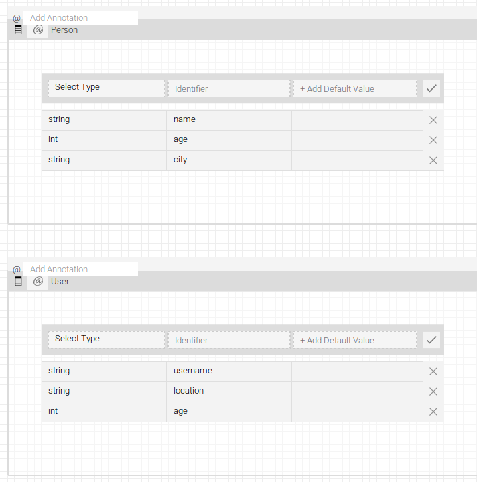Delete the city field from Person

point(433,160)
